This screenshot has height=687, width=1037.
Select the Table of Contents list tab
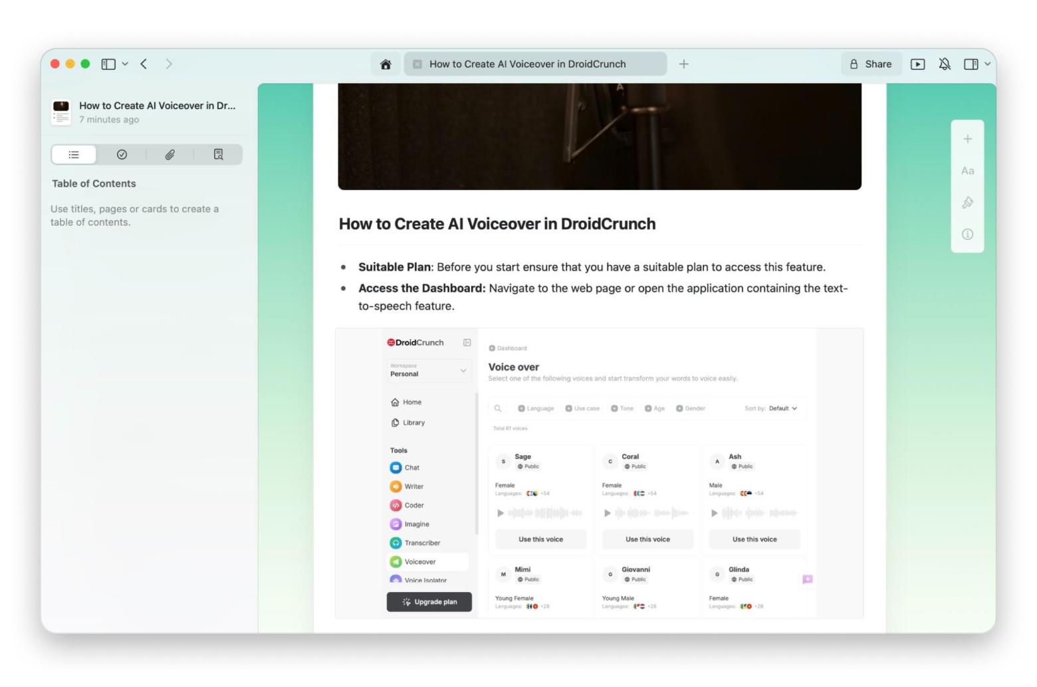[74, 155]
